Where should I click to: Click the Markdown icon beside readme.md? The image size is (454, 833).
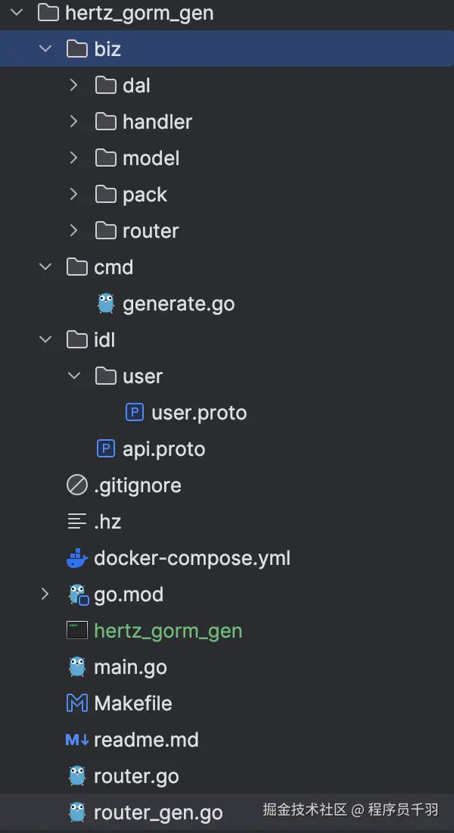coord(77,740)
